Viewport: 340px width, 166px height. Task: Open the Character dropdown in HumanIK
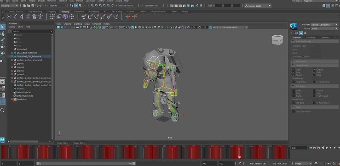[x=324, y=25]
